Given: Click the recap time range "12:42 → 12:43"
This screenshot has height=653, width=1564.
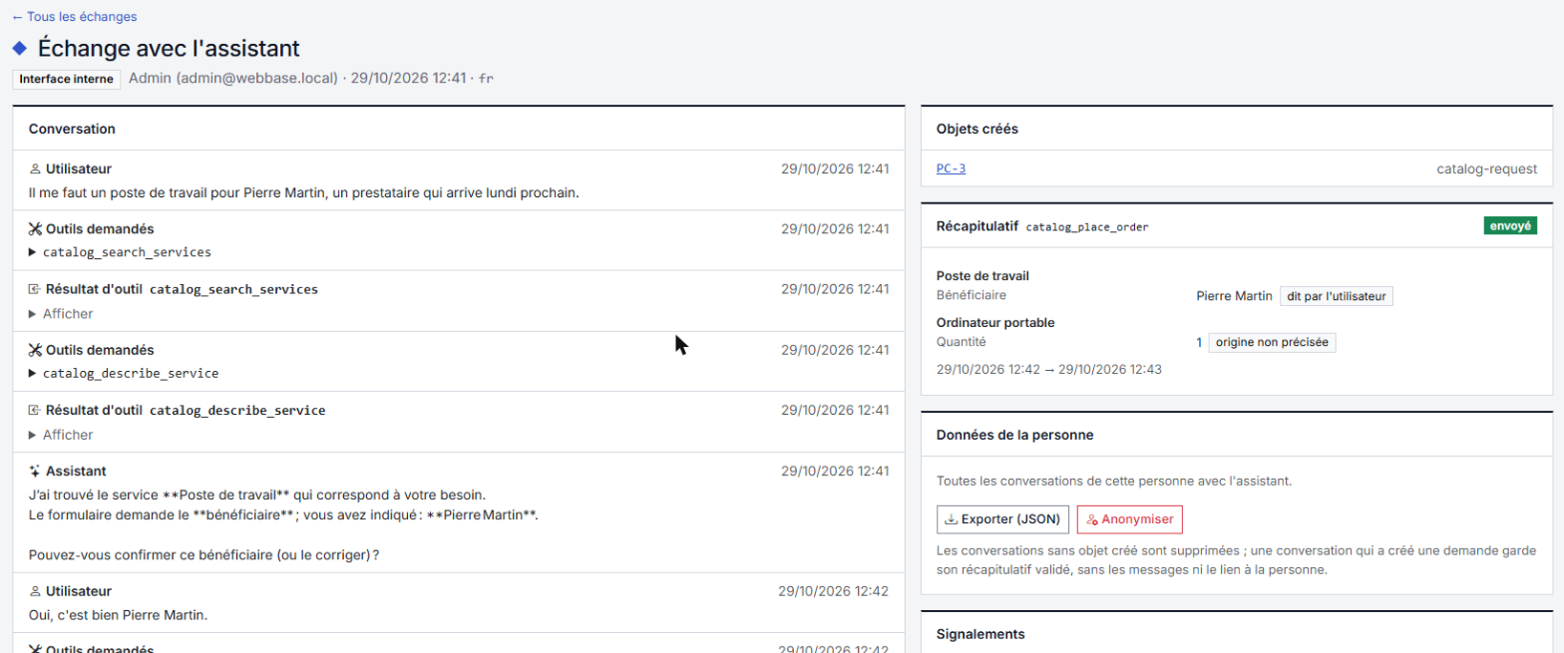Looking at the screenshot, I should point(1049,369).
